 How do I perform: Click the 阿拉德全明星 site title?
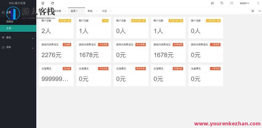(17, 3)
